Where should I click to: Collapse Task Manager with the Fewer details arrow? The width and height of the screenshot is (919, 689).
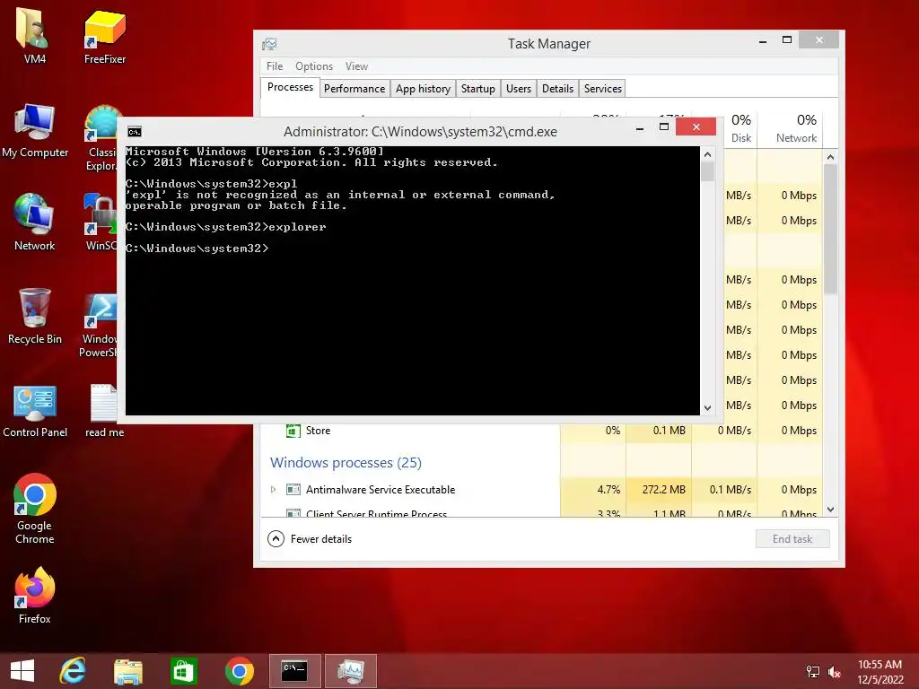[x=276, y=538]
